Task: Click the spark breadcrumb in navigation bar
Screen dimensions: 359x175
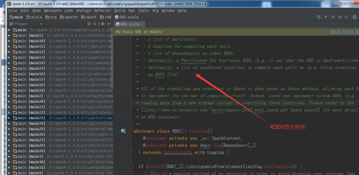Action: [89, 17]
